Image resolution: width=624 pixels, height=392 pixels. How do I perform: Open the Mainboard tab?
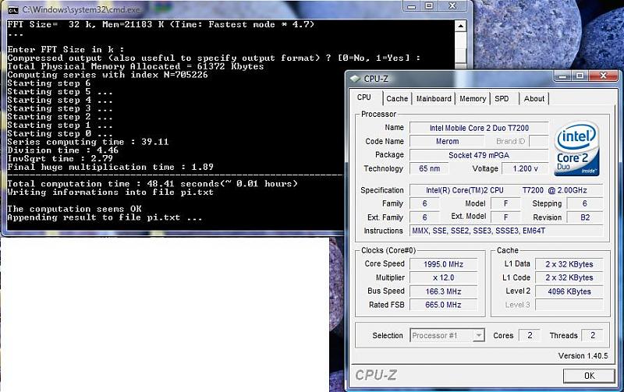point(434,99)
